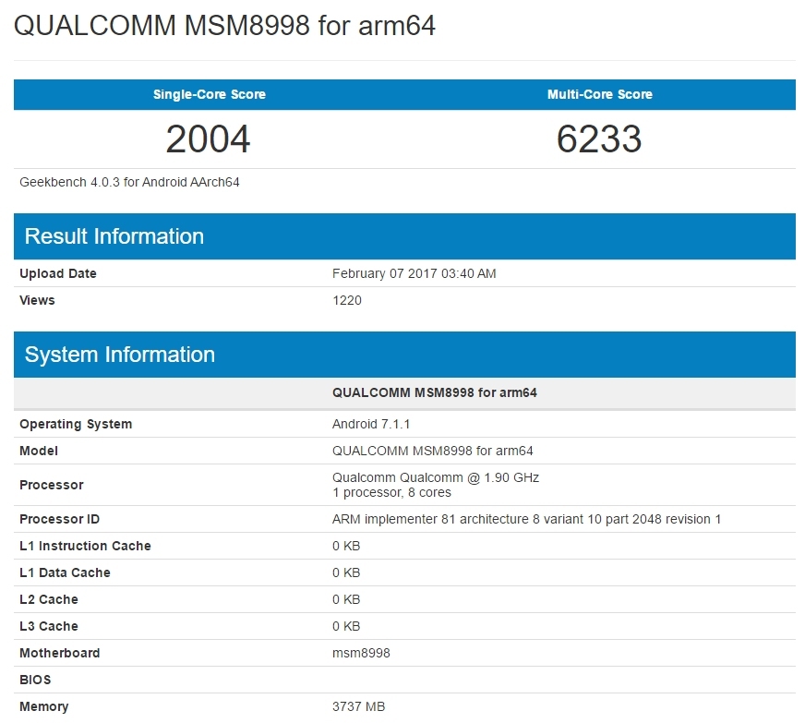Click the Views count 1220

[x=347, y=300]
